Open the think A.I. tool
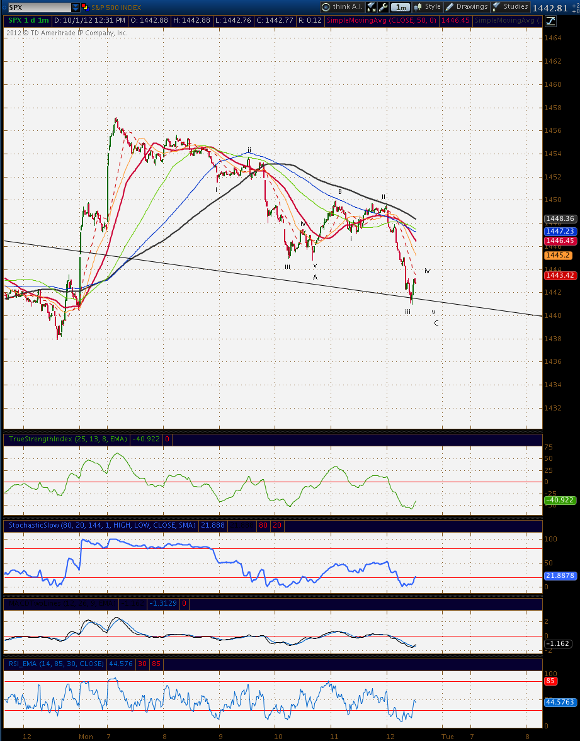Image resolution: width=580 pixels, height=741 pixels. 342,7
